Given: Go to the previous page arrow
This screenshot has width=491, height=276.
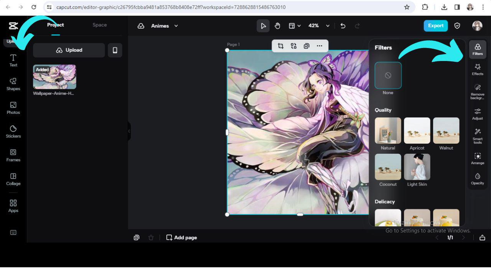Looking at the screenshot, I should tap(437, 238).
